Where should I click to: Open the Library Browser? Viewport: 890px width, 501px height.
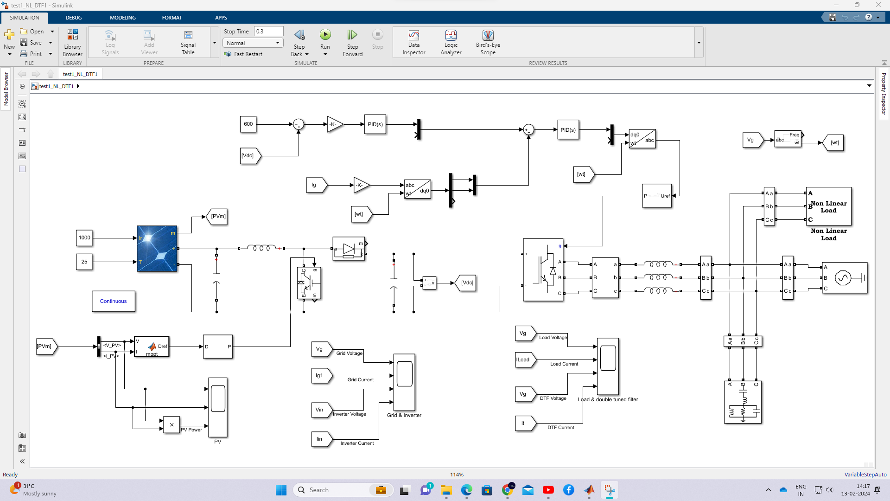tap(72, 42)
